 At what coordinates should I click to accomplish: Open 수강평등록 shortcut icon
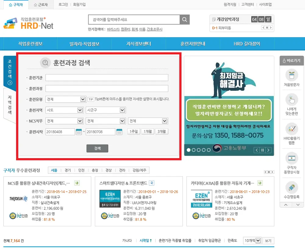click(292, 187)
